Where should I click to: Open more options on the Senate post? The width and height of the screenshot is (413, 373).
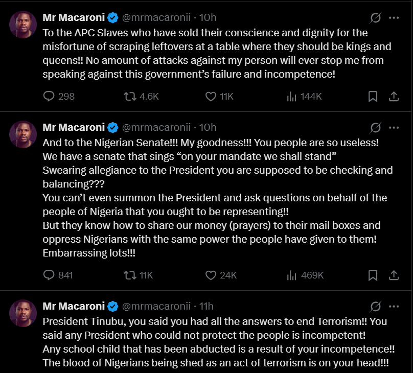click(394, 127)
